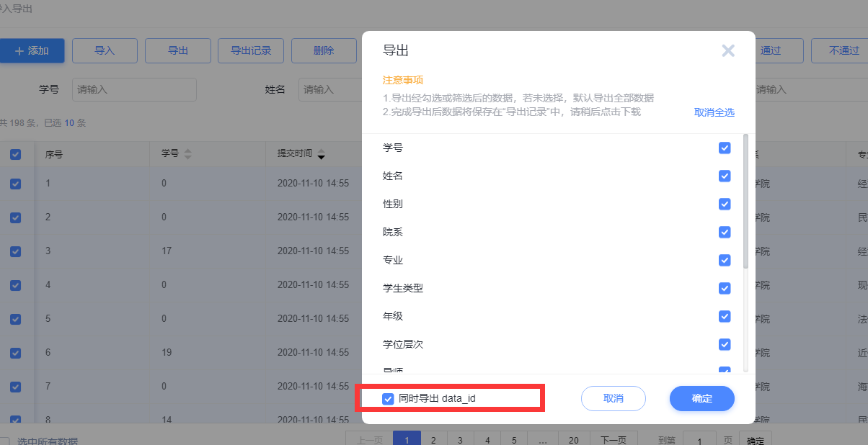Toggle the table header select-all checkbox
Screen dimensions: 868x445
[16, 154]
